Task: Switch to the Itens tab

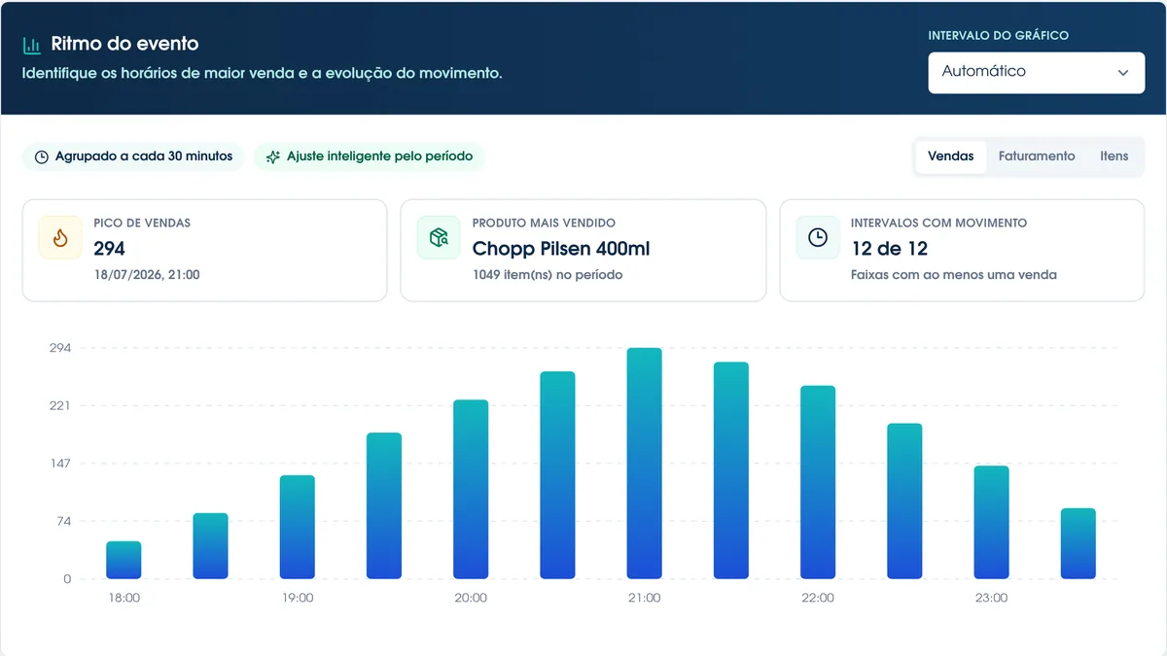Action: pos(1114,156)
